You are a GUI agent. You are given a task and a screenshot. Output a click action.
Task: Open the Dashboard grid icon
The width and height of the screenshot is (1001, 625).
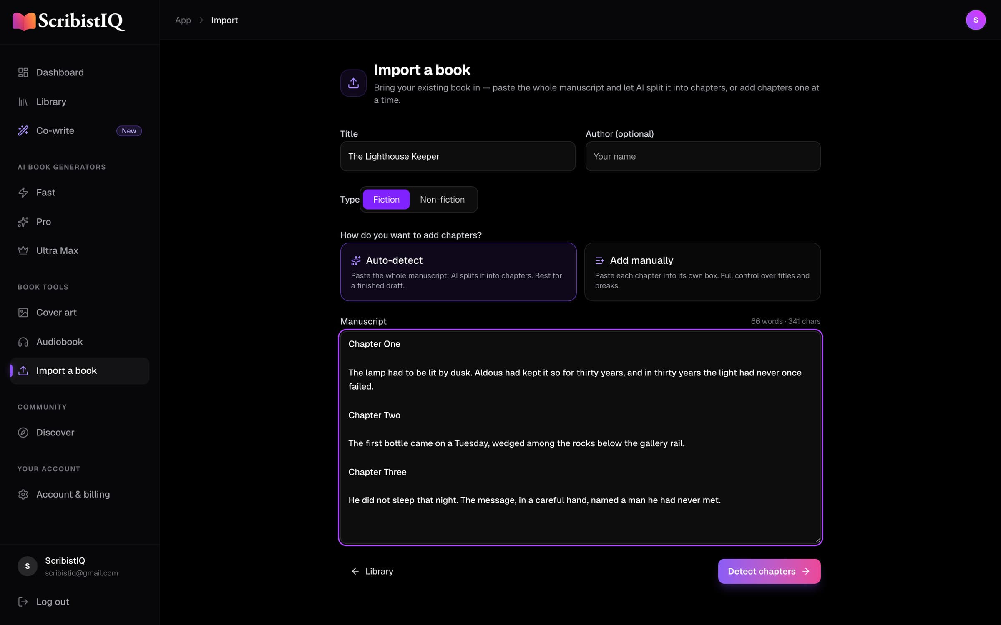(x=23, y=72)
